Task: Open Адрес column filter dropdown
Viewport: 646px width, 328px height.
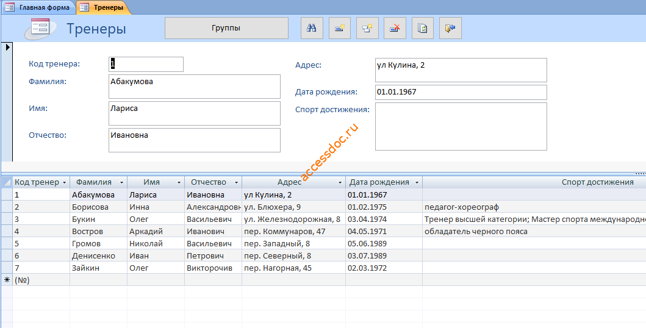Action: tap(340, 182)
